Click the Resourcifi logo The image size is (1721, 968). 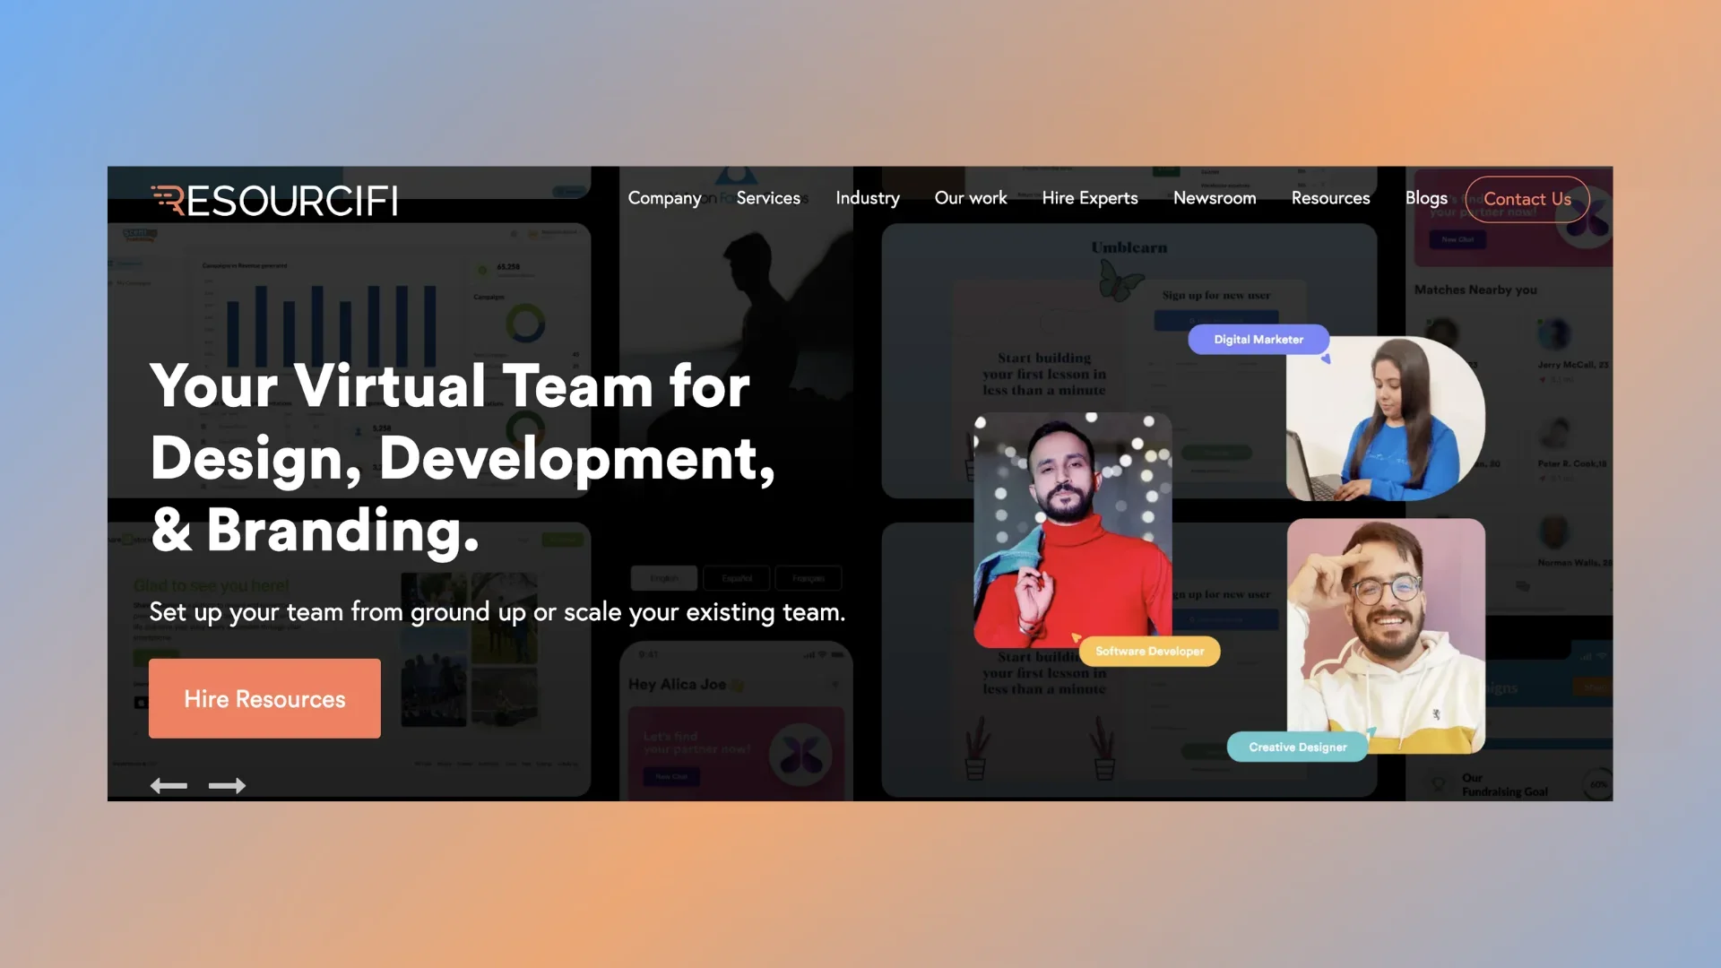[x=274, y=201]
